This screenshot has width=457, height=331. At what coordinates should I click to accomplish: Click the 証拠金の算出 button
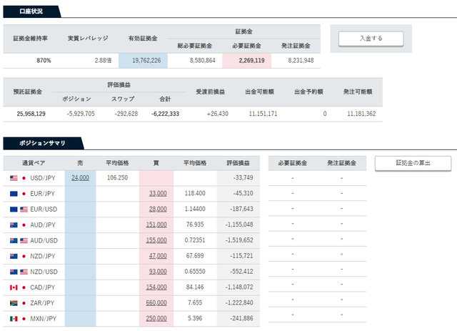point(413,163)
